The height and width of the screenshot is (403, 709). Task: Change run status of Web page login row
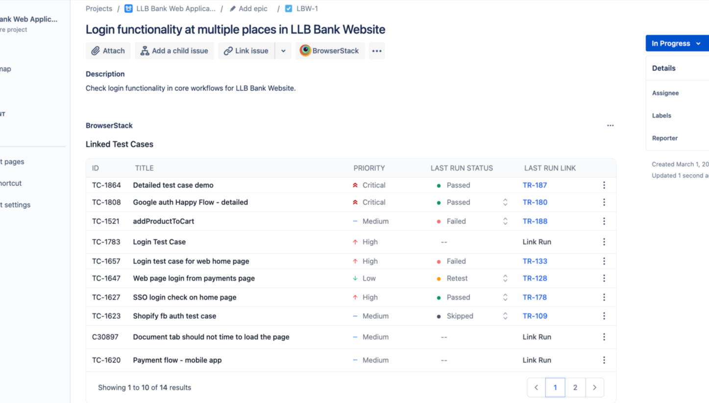(x=505, y=279)
